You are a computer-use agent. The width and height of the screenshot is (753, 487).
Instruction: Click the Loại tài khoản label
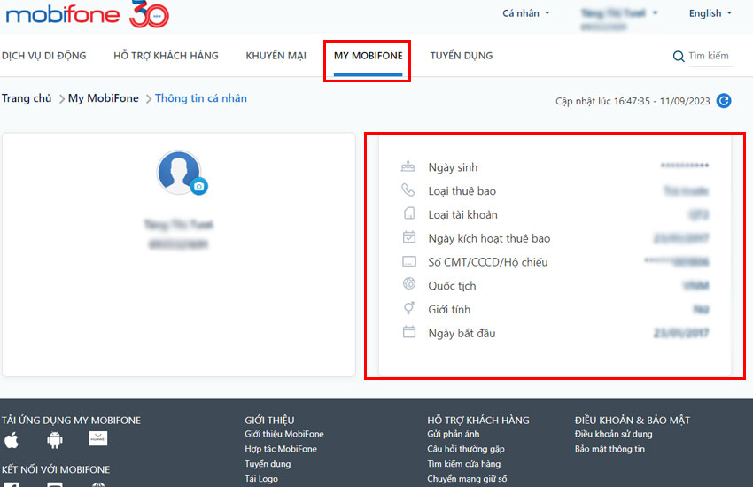pos(462,214)
